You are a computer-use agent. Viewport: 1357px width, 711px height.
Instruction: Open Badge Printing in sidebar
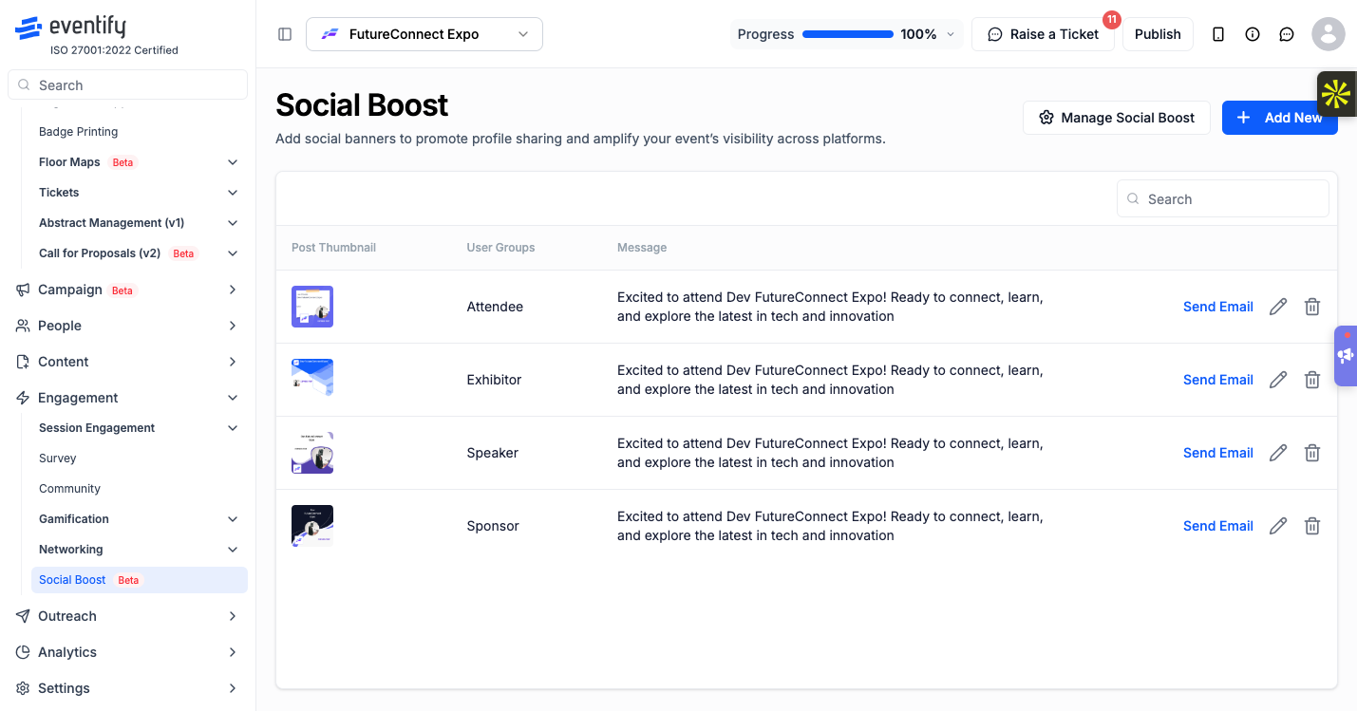tap(79, 132)
